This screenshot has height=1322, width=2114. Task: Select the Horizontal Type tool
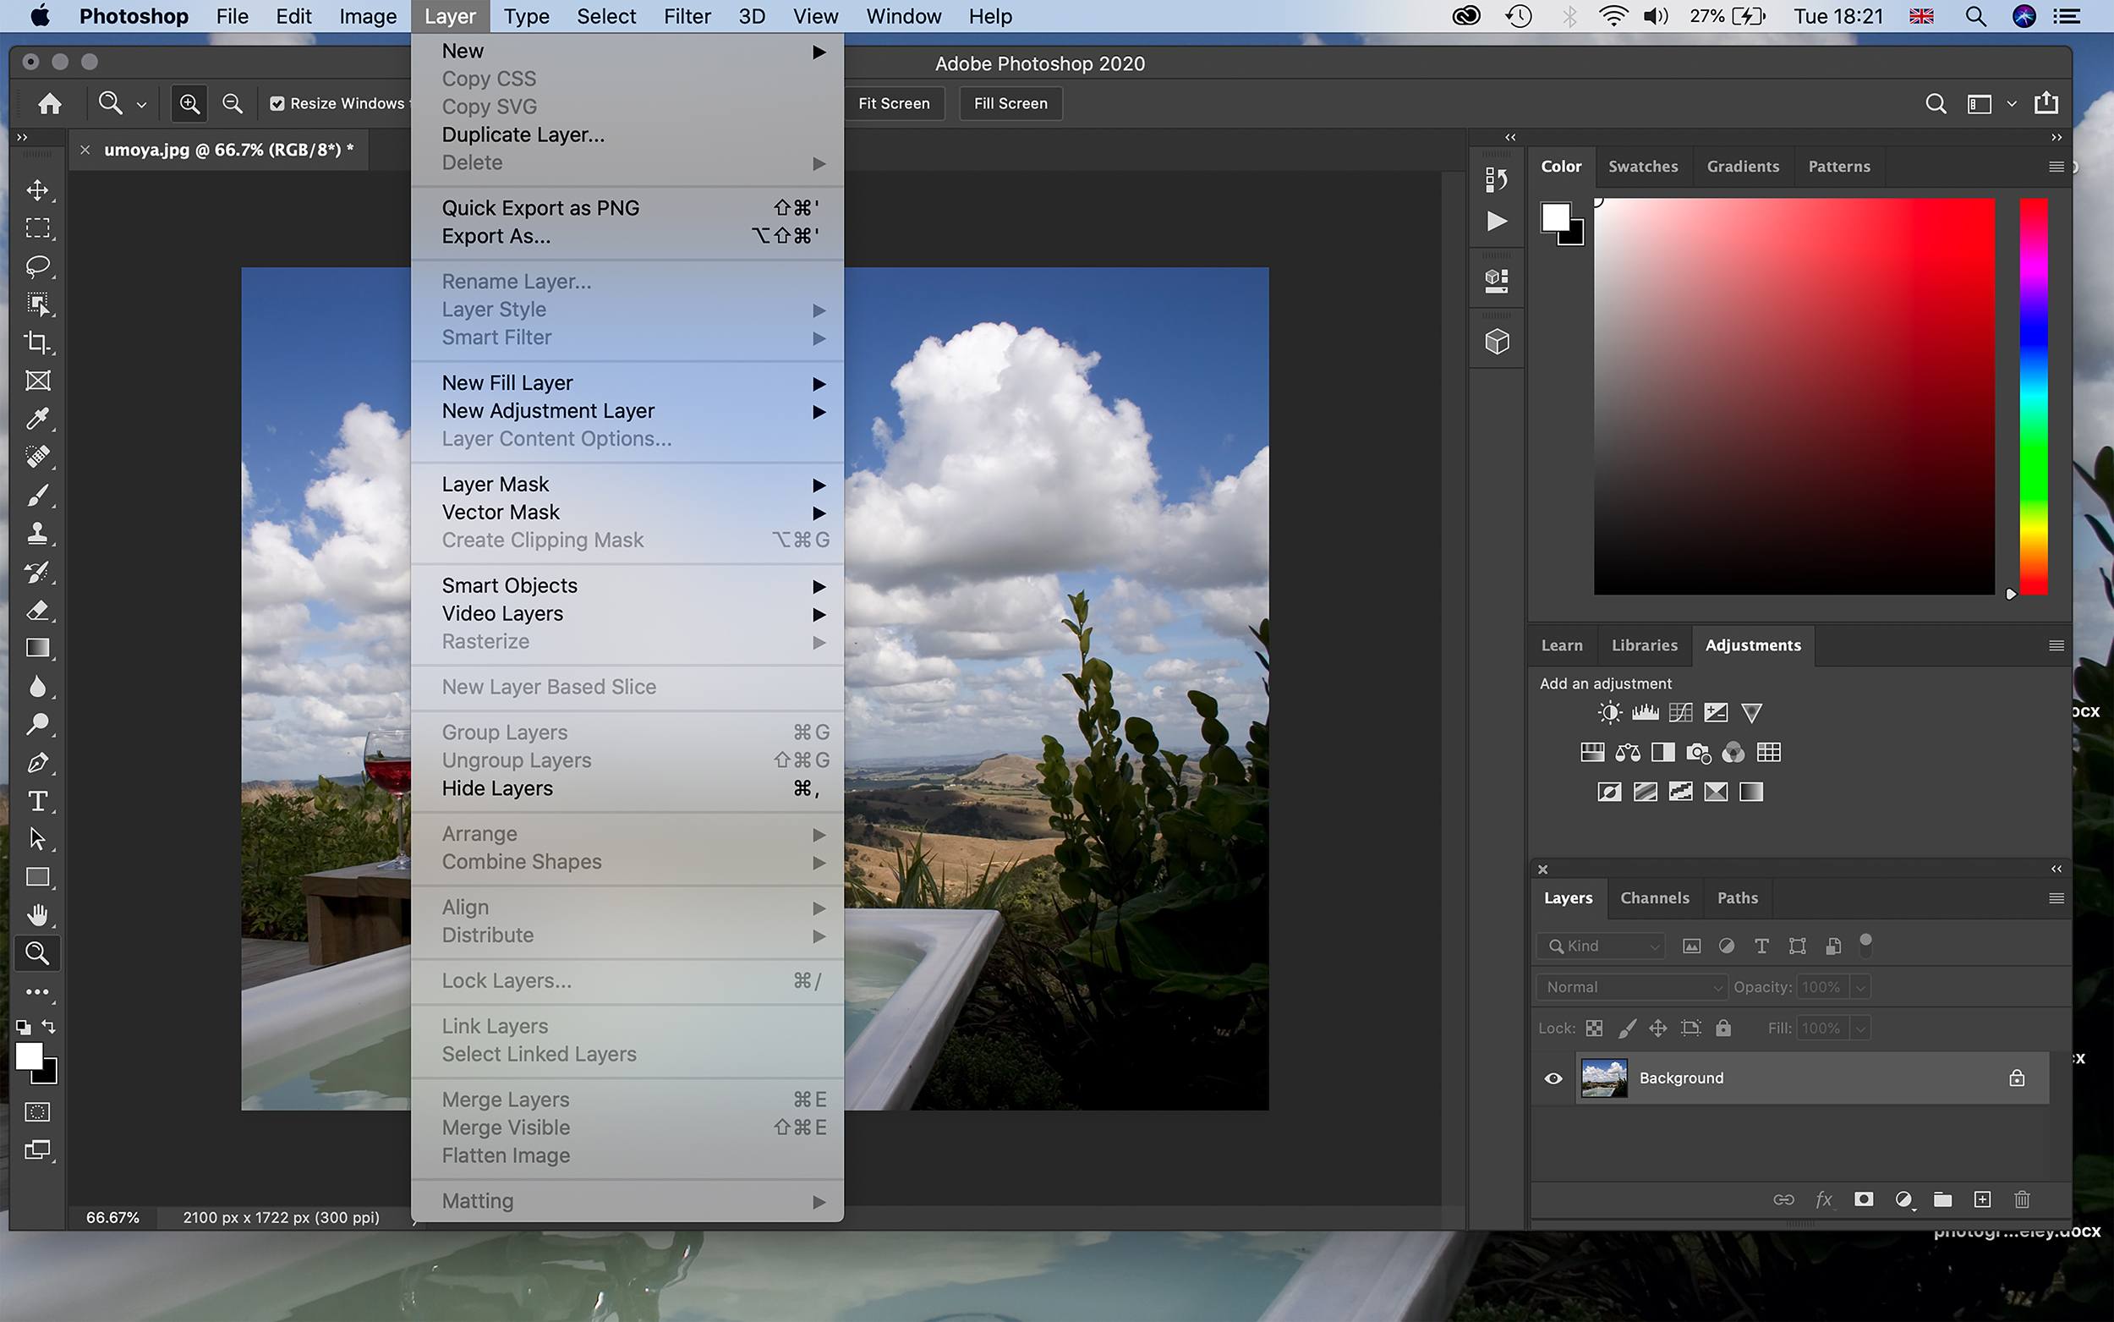point(37,801)
